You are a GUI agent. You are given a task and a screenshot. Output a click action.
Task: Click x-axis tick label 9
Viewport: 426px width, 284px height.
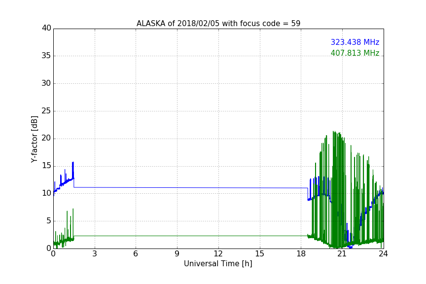click(177, 254)
